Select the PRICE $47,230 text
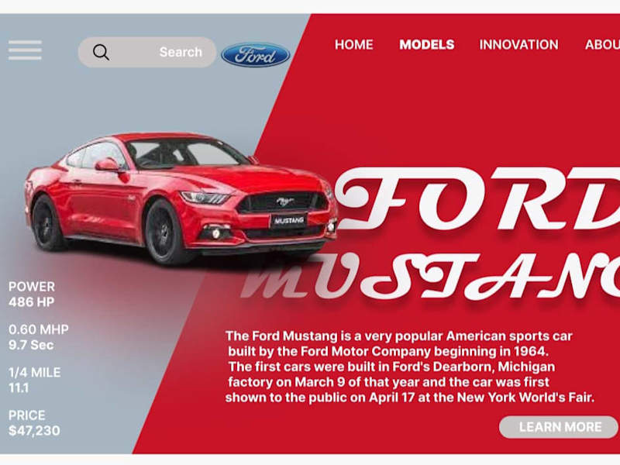 [x=34, y=423]
